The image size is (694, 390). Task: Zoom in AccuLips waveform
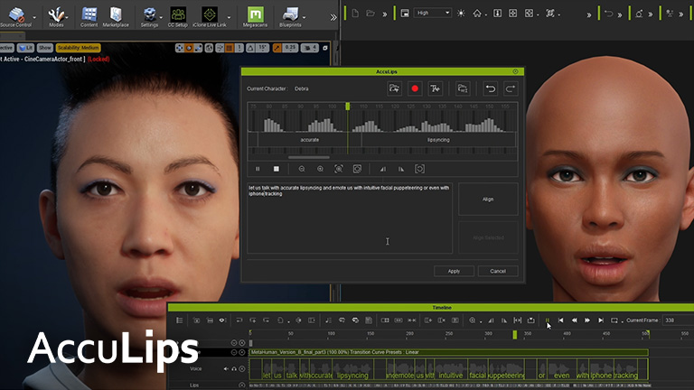tap(320, 169)
